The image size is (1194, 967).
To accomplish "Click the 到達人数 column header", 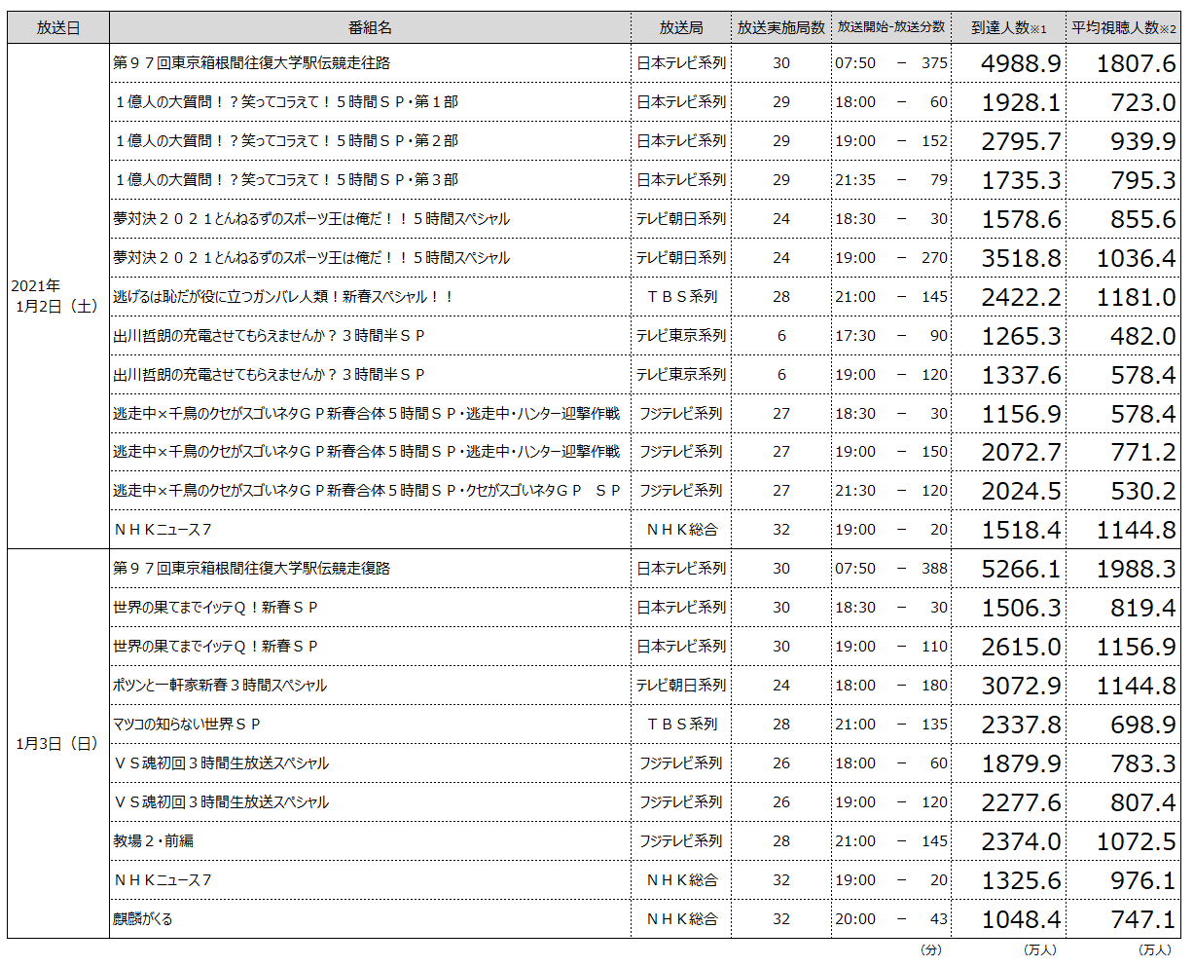I will pyautogui.click(x=1009, y=28).
